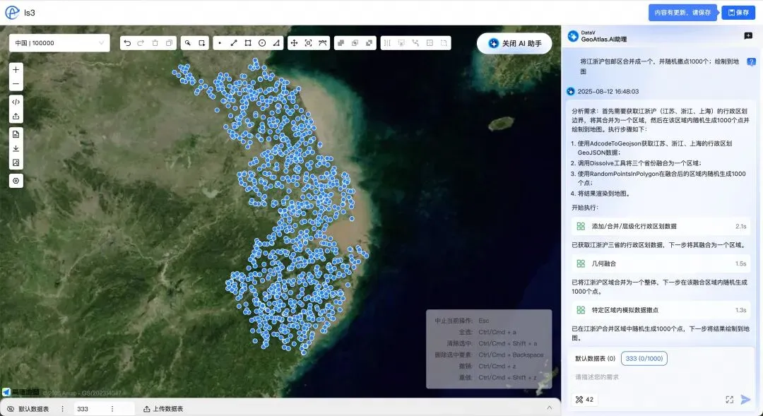Screen dimensions: 763x416
Task: Click the image export icon in left sidebar
Action: pos(16,162)
